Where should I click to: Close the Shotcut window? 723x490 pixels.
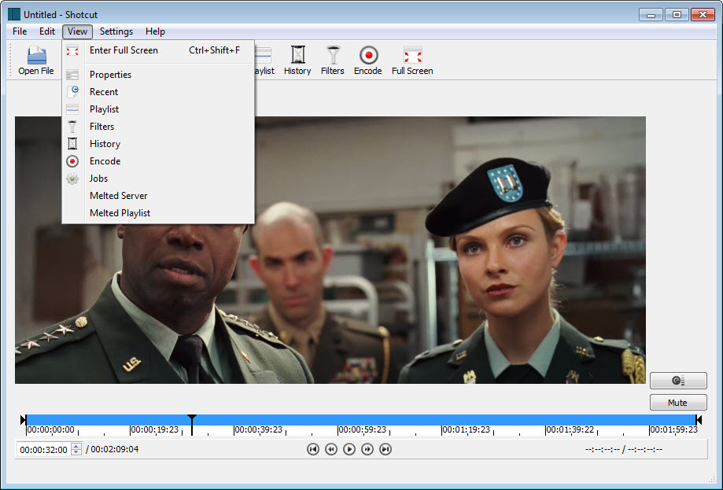coord(703,15)
